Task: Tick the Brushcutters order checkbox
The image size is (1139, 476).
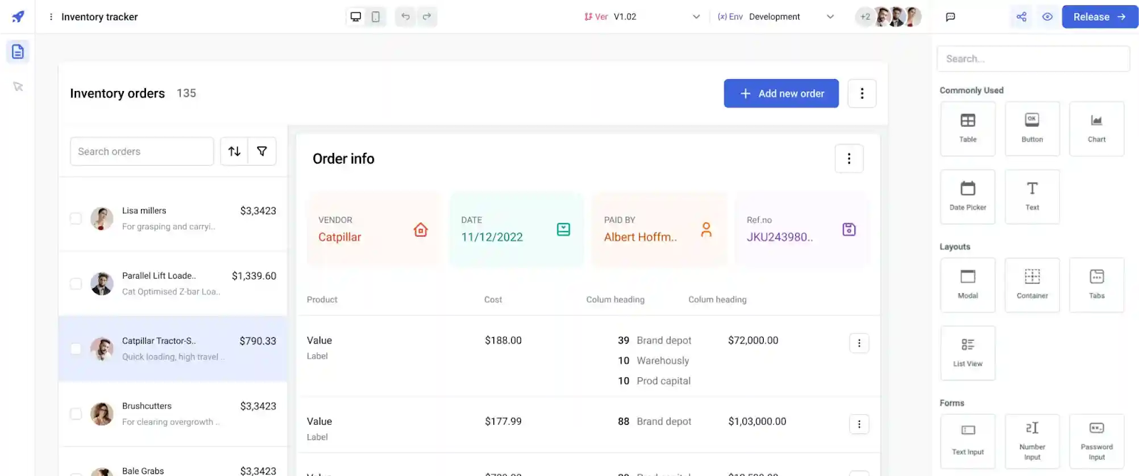Action: 75,413
